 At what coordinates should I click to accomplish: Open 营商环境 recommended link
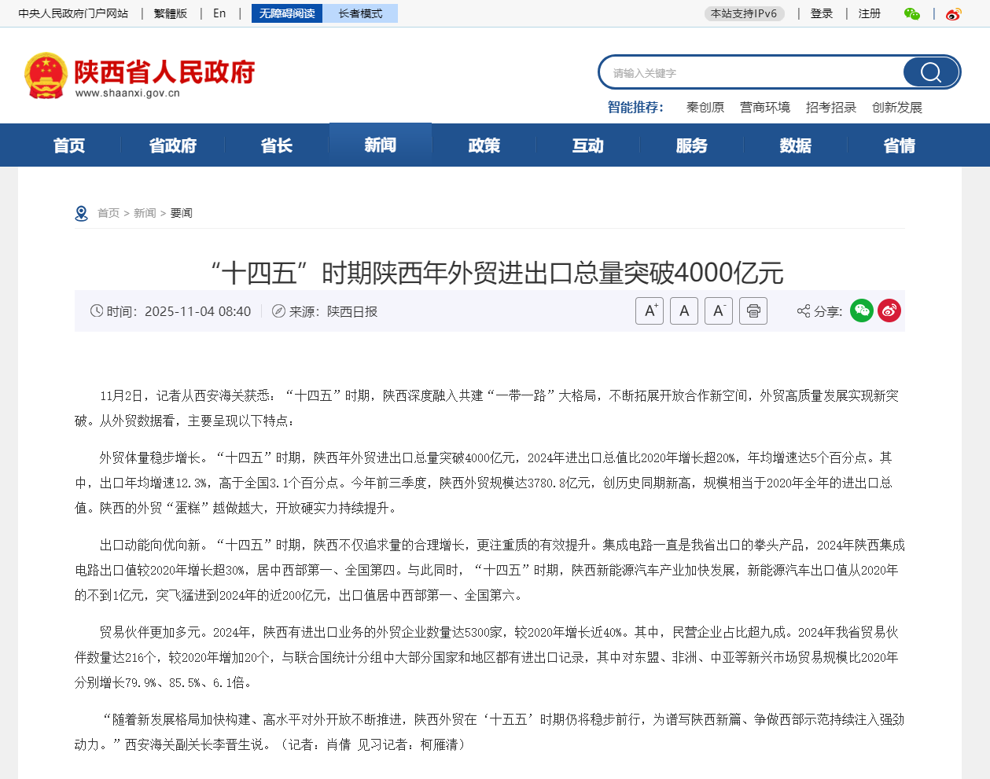(x=765, y=107)
